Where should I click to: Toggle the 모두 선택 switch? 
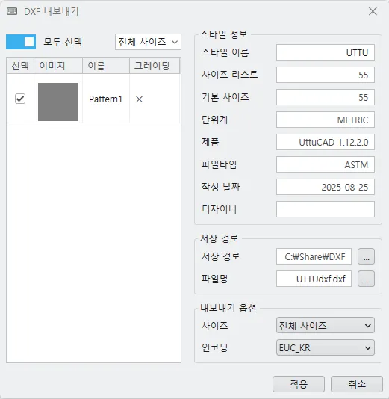click(x=21, y=42)
